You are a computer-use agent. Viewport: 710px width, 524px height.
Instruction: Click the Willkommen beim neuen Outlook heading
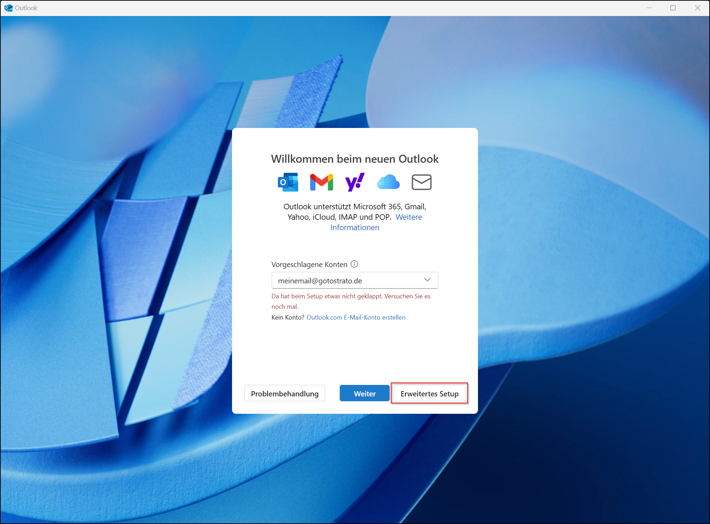[x=355, y=159]
